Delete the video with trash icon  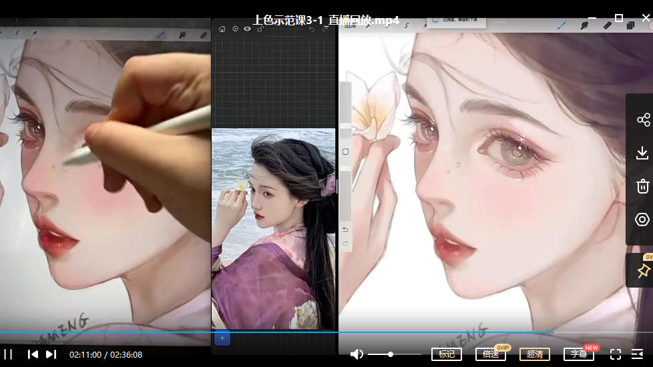(x=642, y=186)
